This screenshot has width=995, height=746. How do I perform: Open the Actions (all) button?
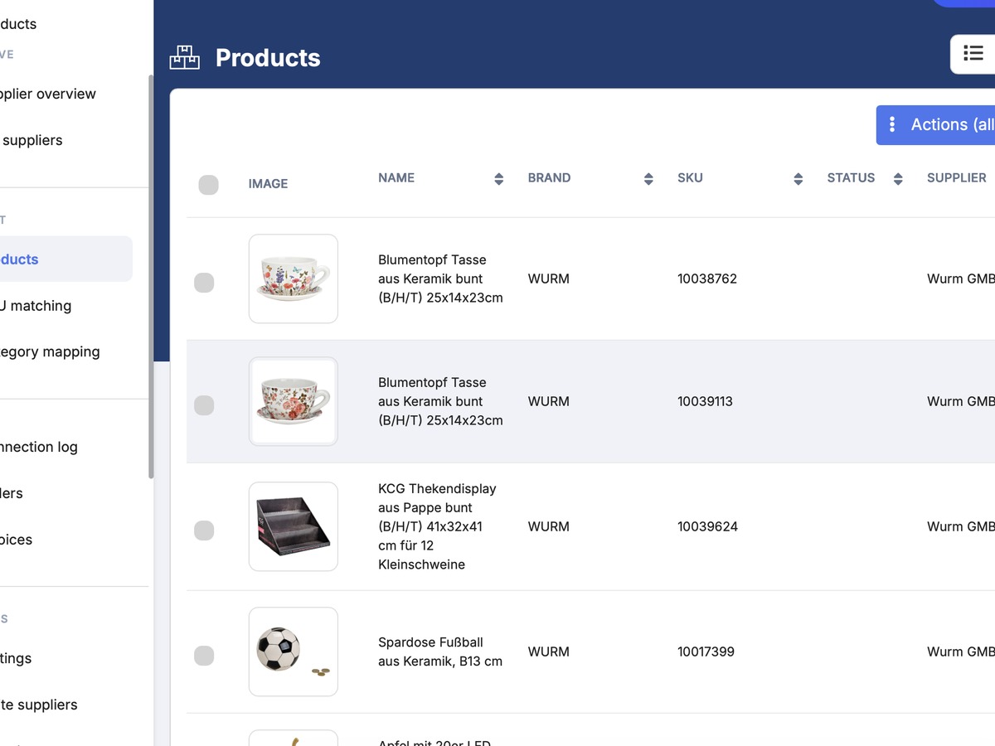(935, 124)
